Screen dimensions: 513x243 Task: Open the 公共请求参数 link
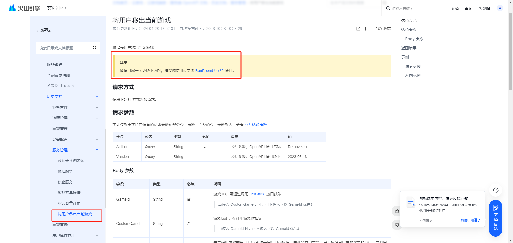256,125
